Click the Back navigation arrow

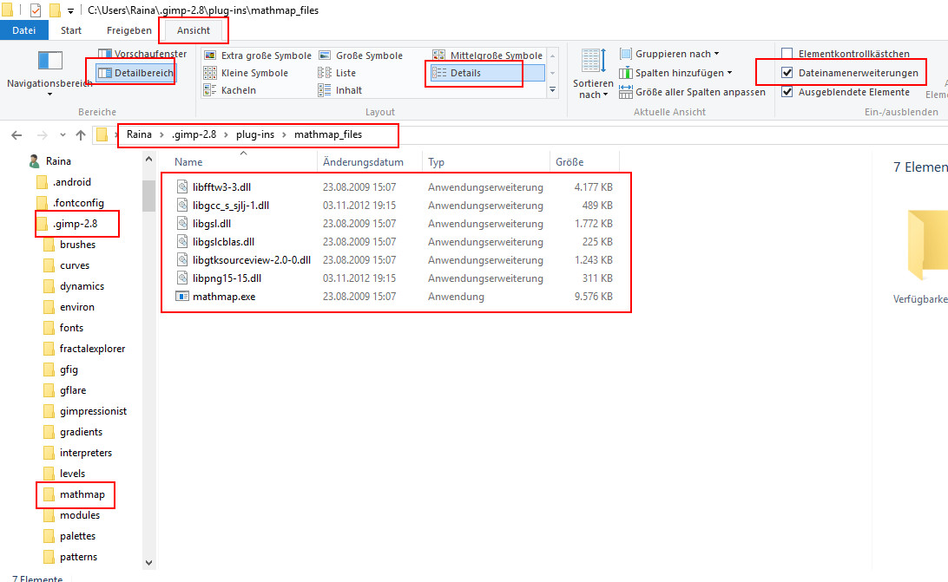pyautogui.click(x=17, y=134)
